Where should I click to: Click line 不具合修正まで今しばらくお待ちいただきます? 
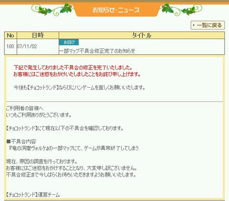click(x=71, y=175)
